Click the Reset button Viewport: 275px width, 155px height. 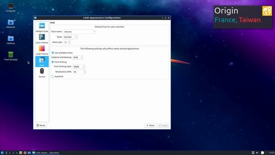coord(41,125)
